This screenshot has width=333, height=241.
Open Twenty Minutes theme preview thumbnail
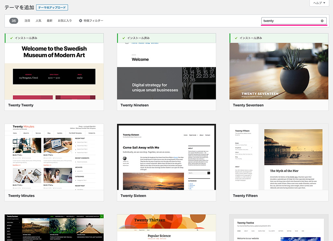tap(54, 157)
